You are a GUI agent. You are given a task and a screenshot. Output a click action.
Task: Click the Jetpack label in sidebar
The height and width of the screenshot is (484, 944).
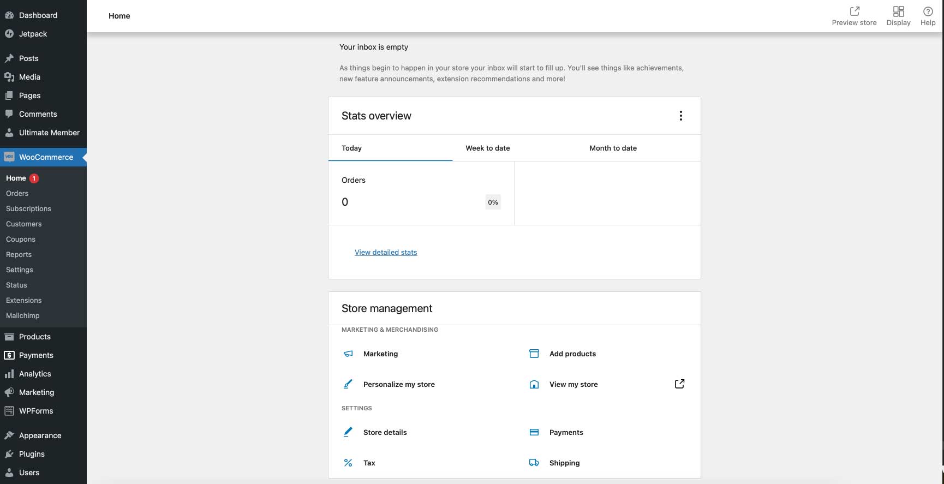coord(33,34)
